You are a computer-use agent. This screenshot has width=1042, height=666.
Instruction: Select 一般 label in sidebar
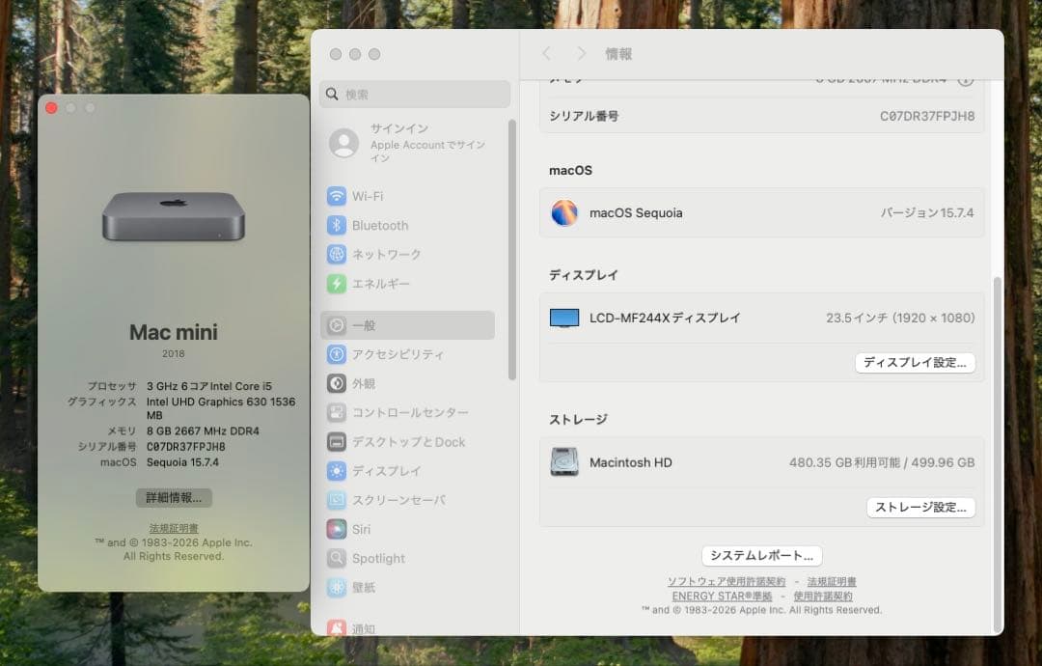pyautogui.click(x=364, y=325)
